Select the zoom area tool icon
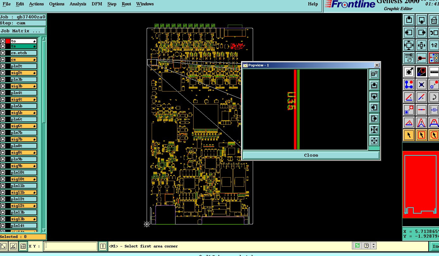 pyautogui.click(x=422, y=72)
